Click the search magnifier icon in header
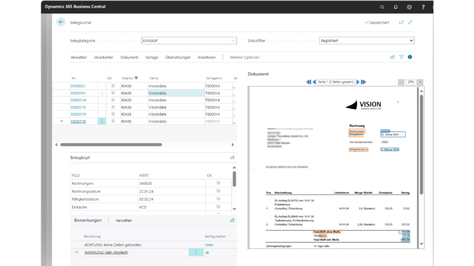This screenshot has height=266, width=474. [x=382, y=7]
